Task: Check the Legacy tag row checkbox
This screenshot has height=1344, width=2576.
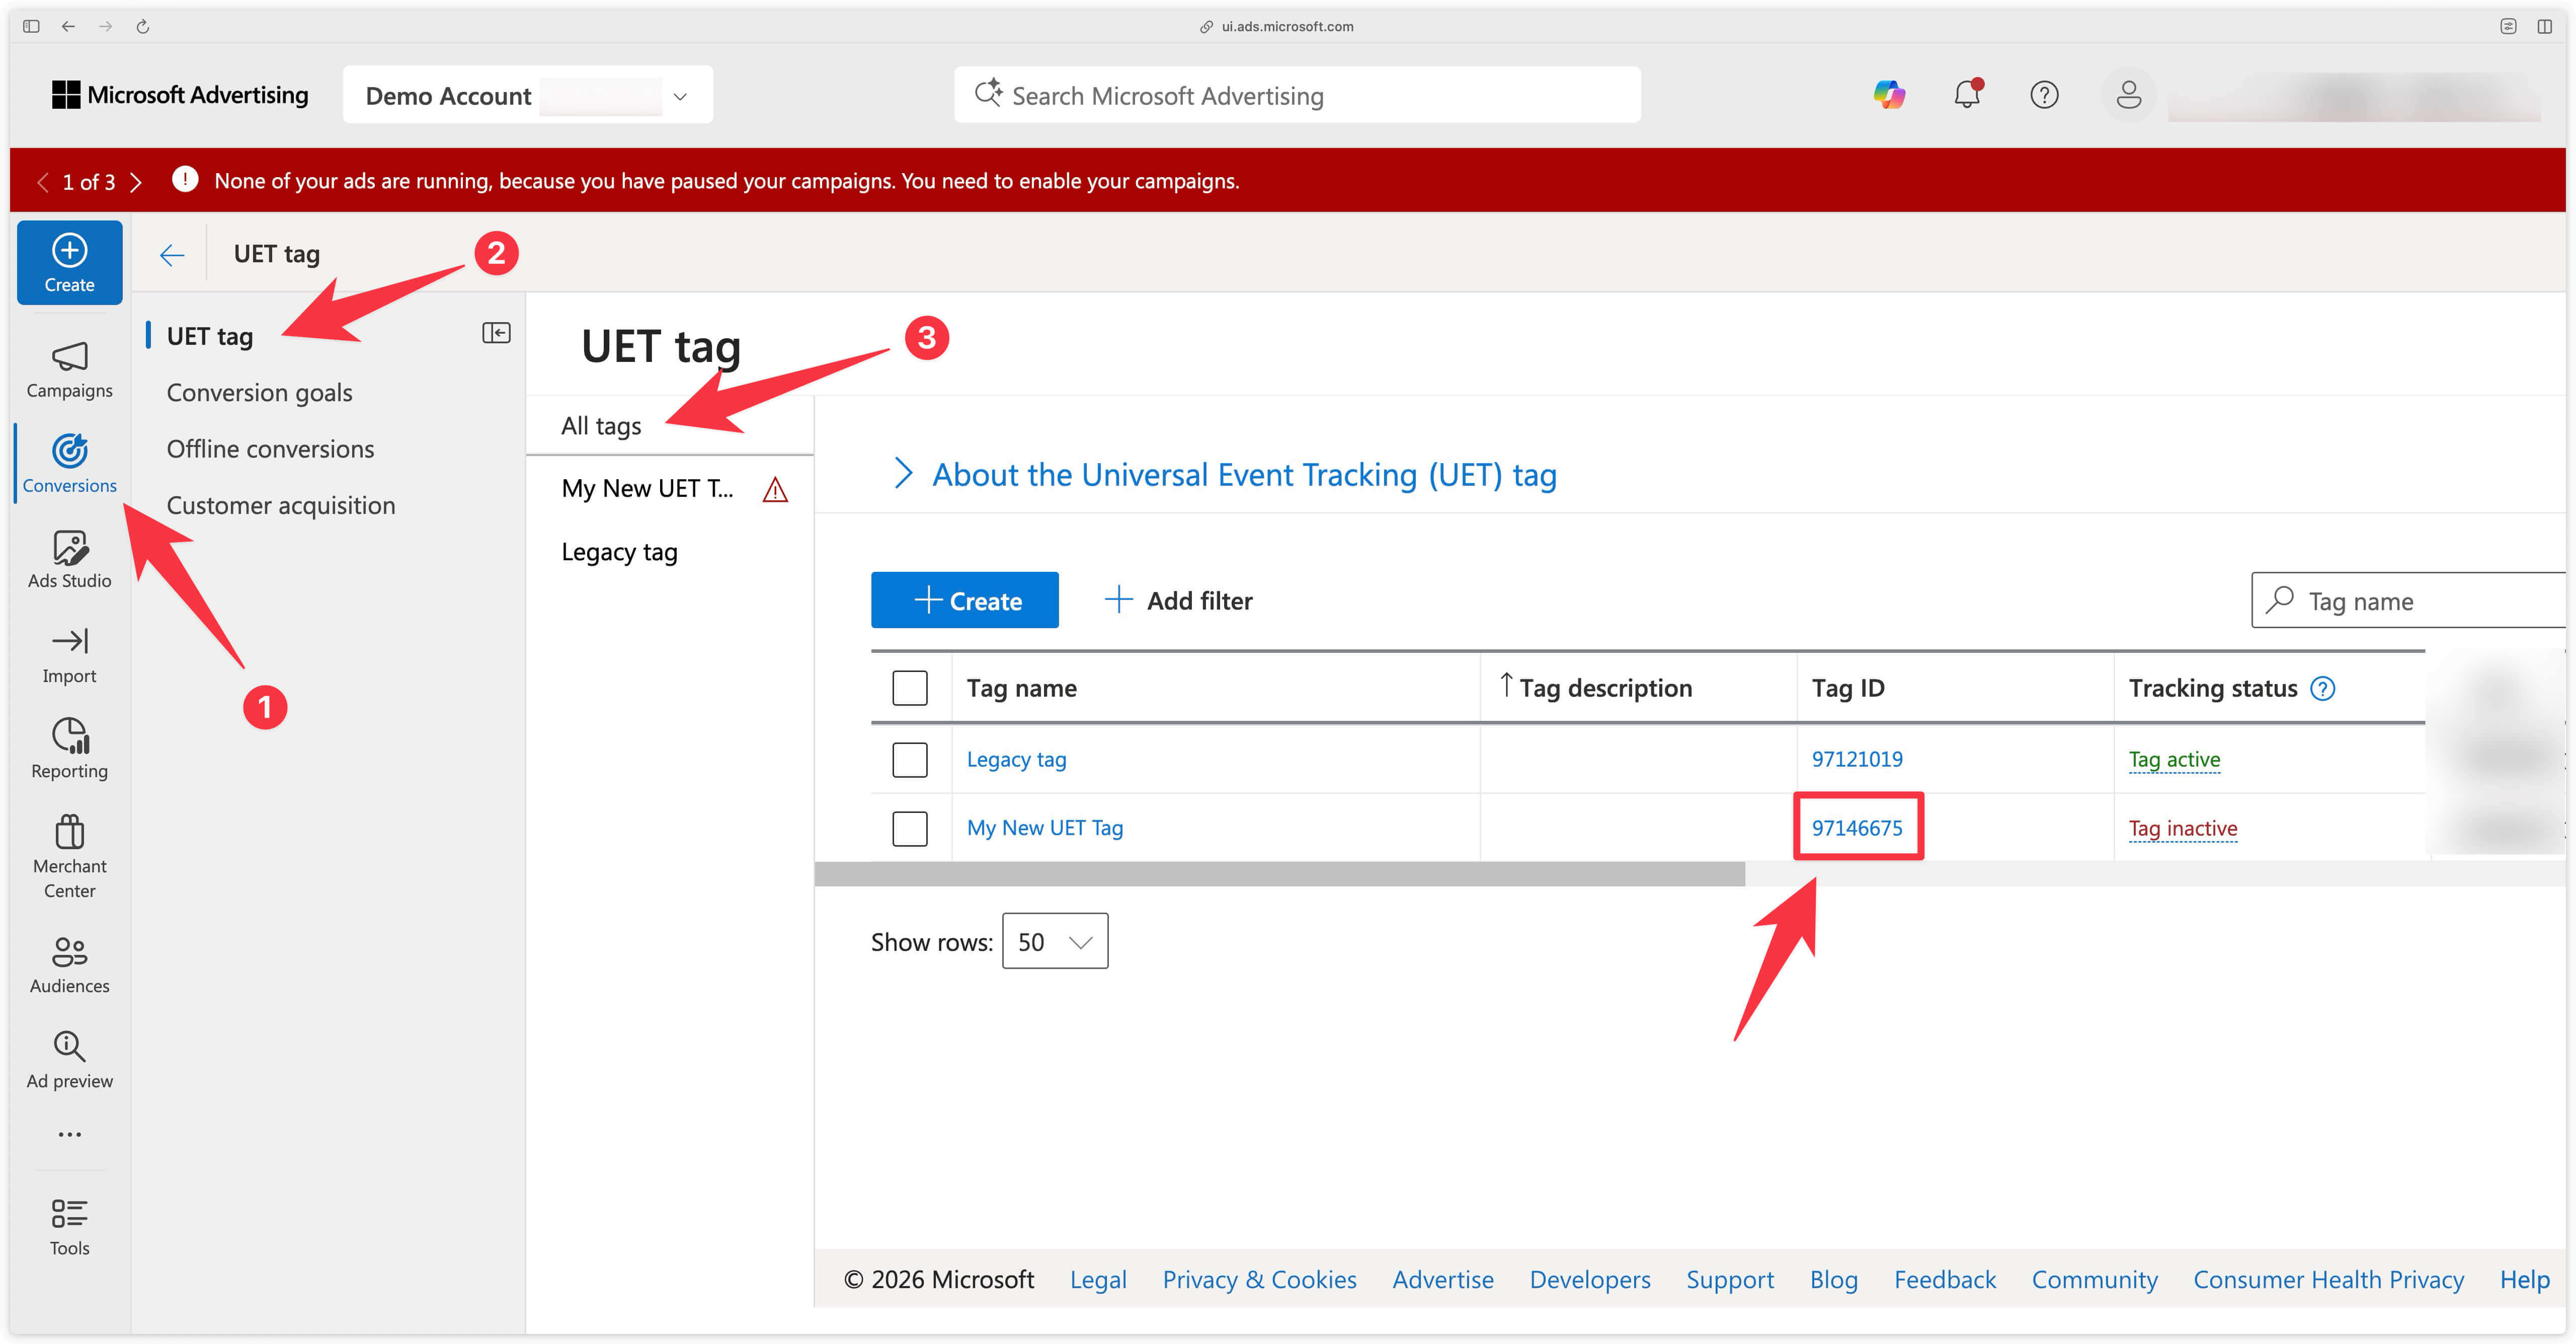Action: click(x=909, y=759)
